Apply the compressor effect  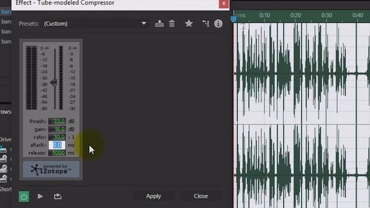154,196
